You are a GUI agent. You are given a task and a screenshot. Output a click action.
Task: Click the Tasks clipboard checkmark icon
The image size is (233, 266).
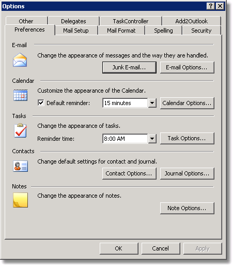click(20, 130)
